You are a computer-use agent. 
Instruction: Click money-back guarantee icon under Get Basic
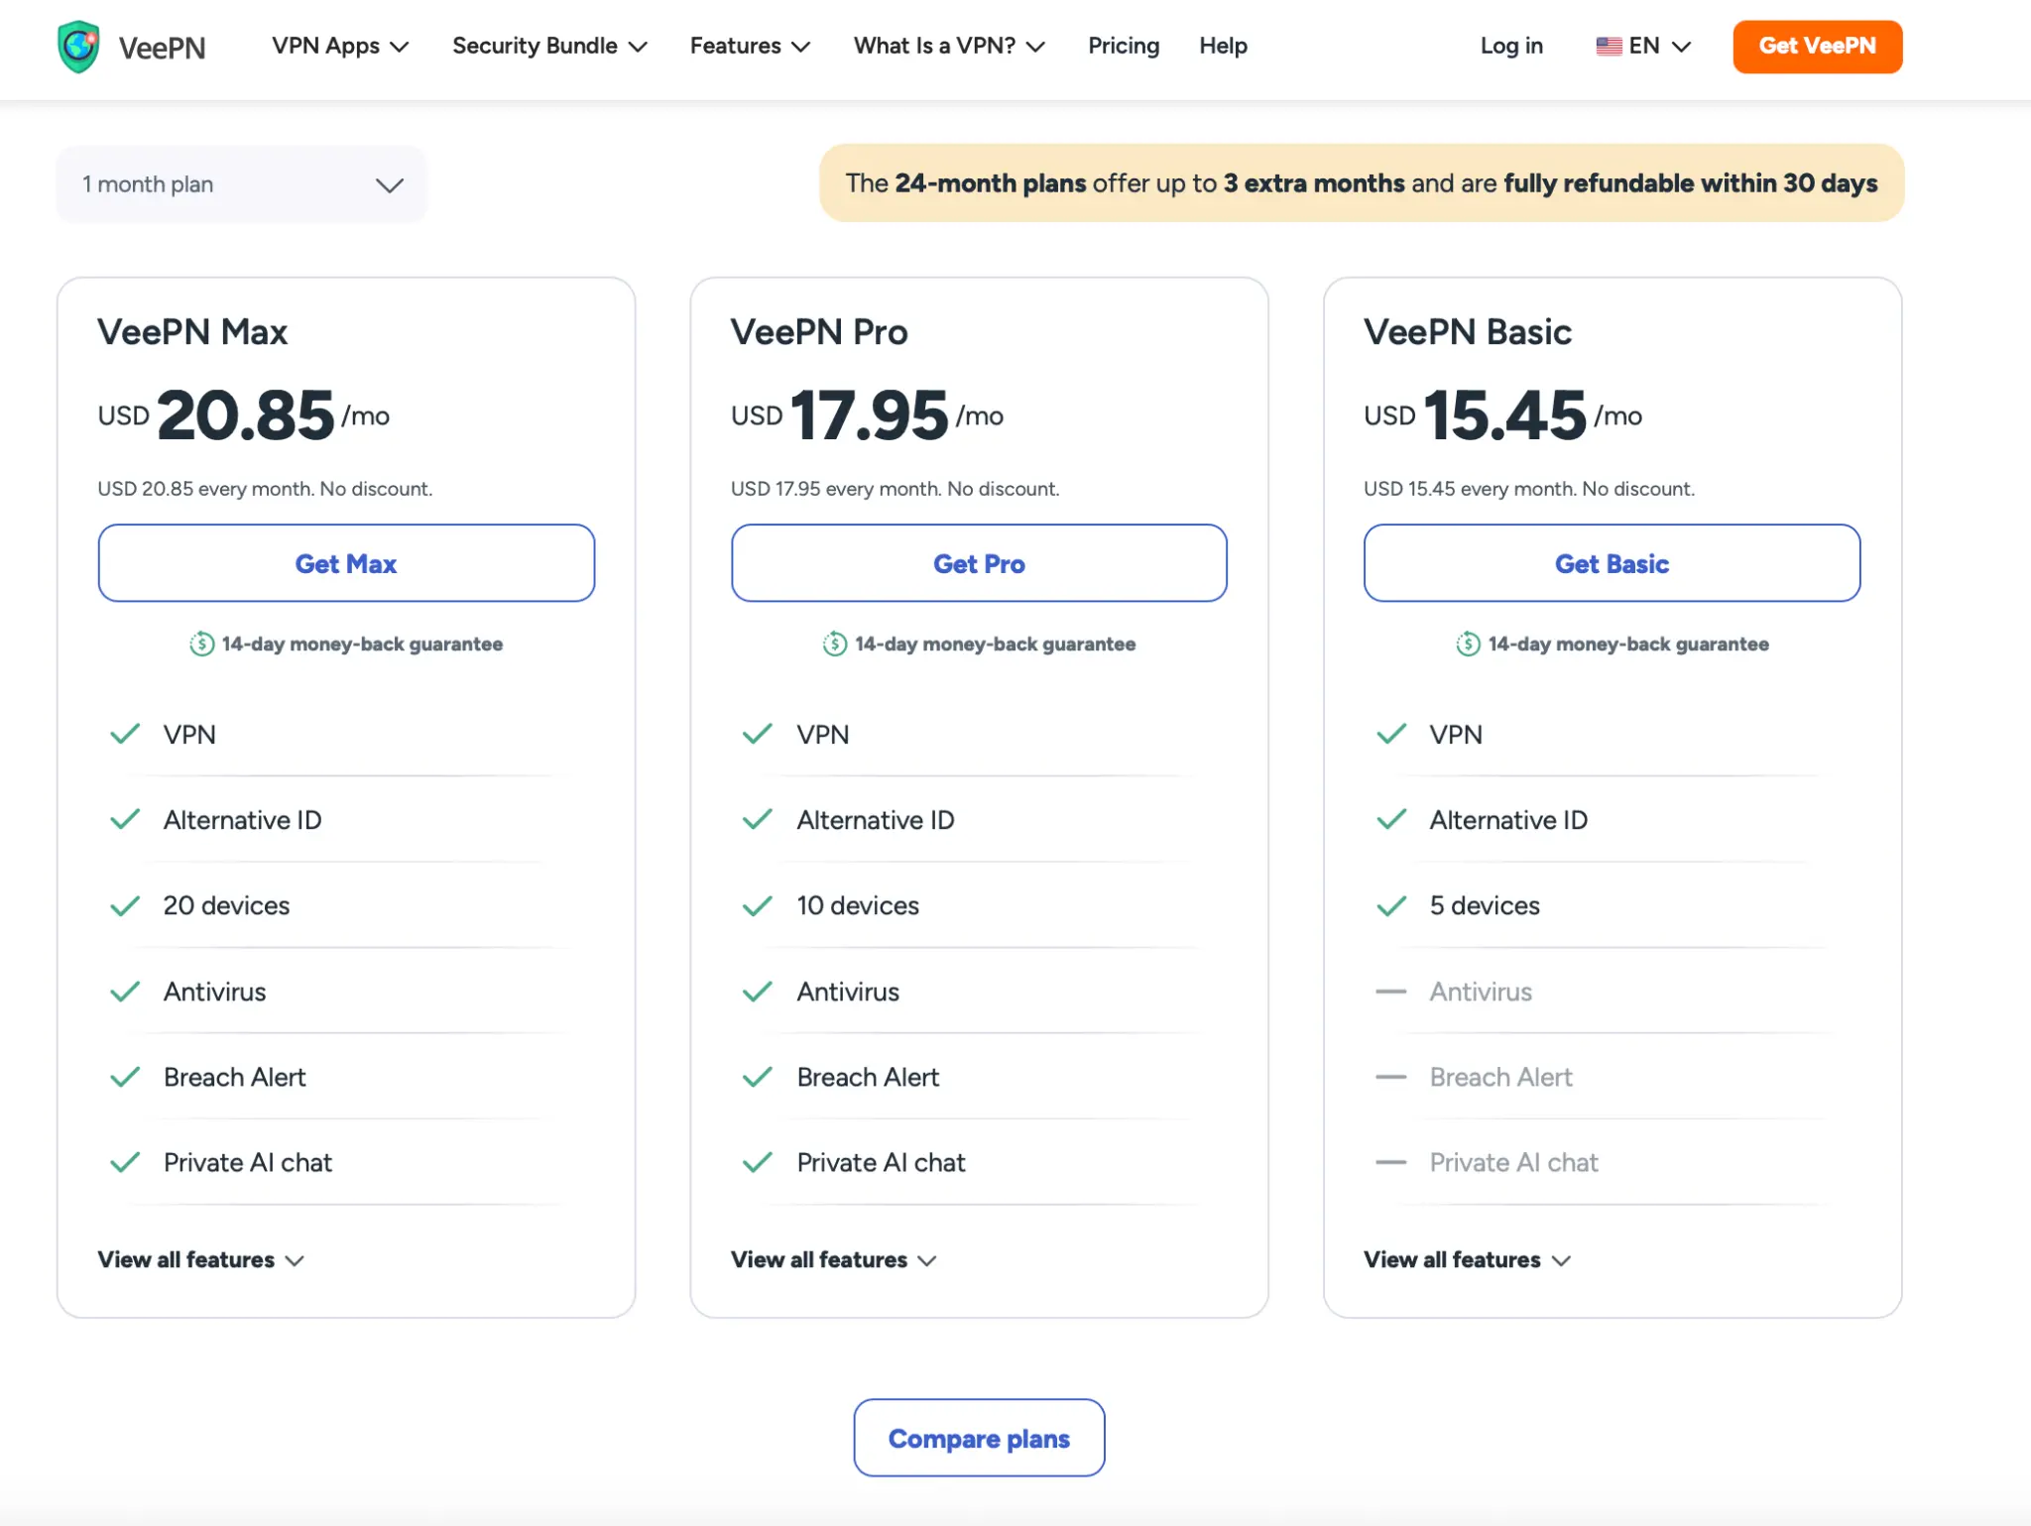[x=1468, y=645]
